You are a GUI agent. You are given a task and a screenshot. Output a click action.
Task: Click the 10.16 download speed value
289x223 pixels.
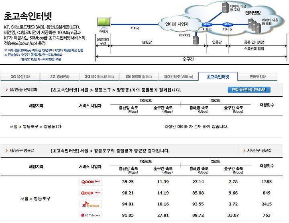[x=163, y=204]
